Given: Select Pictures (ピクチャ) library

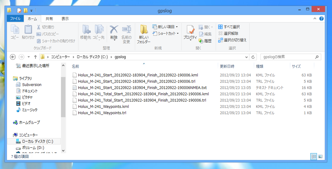Looking at the screenshot, I should (x=25, y=97).
